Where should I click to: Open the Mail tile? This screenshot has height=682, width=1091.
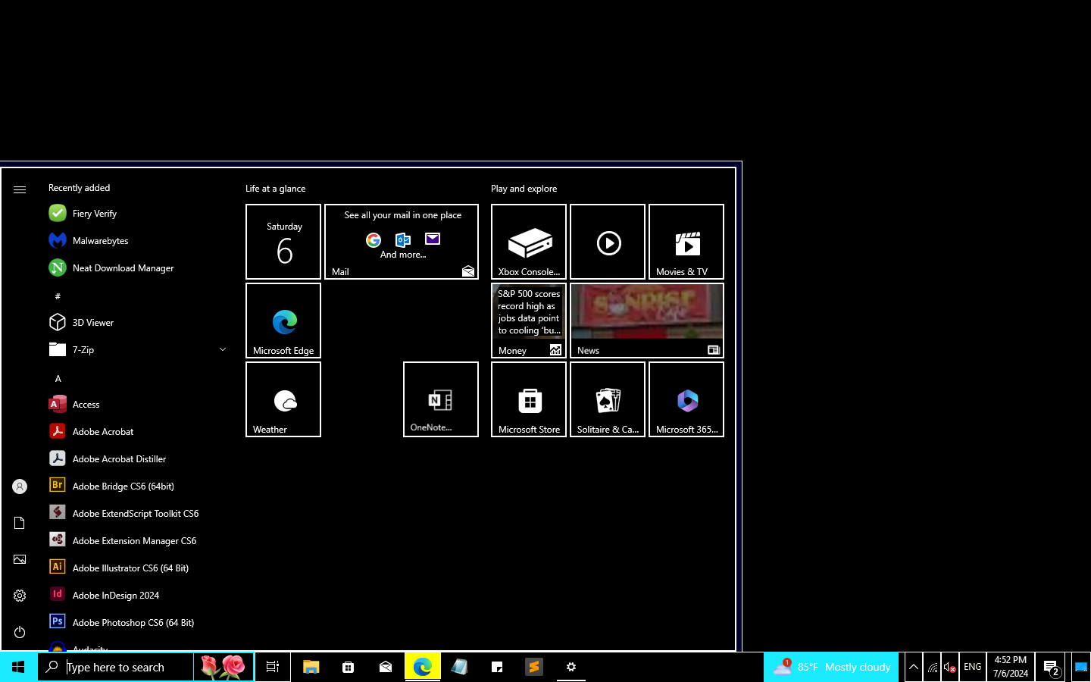402,242
